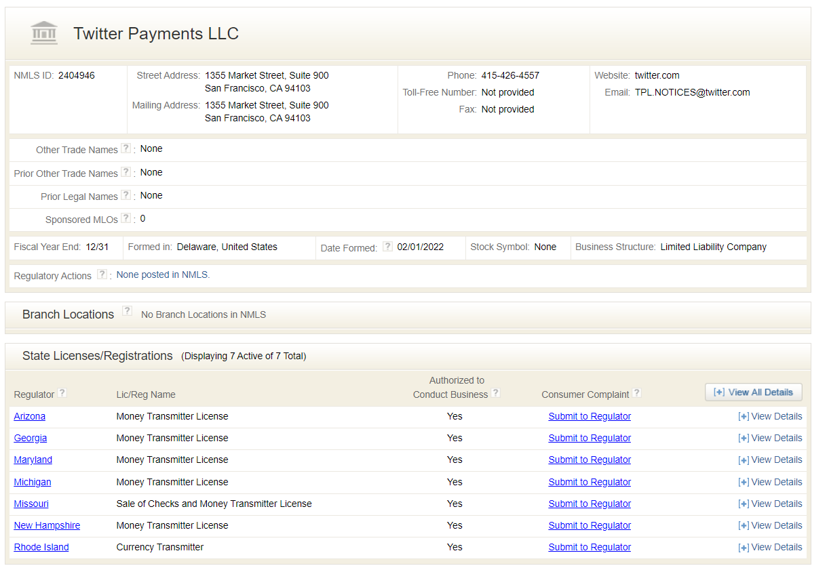Expand all licenses with View All Details
Screen dimensions: 829x570
(x=754, y=392)
